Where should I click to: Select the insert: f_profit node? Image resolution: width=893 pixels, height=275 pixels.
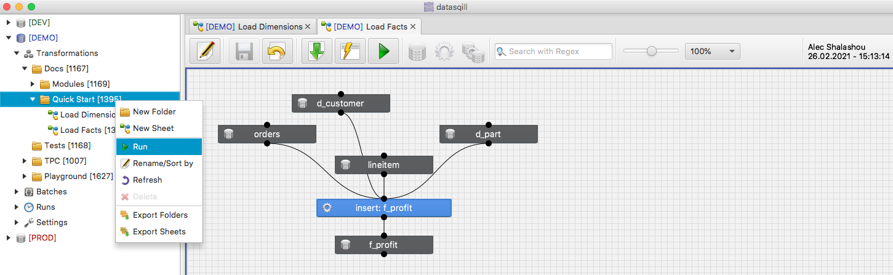click(383, 208)
